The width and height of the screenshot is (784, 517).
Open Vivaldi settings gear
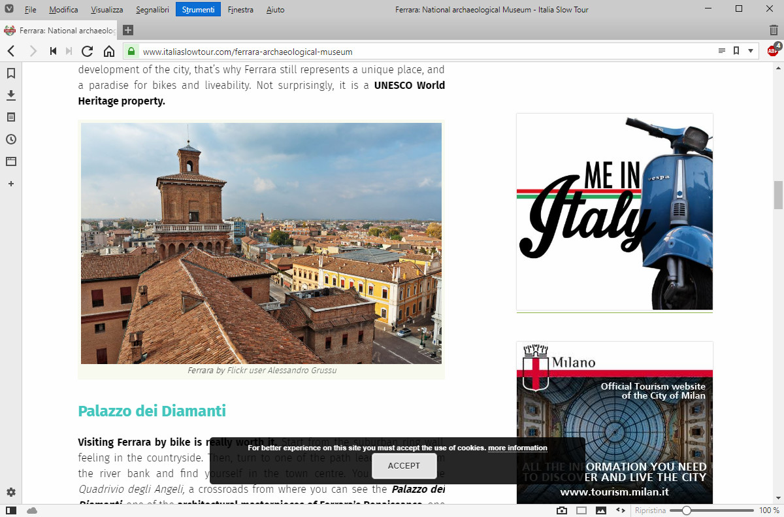[x=11, y=492]
